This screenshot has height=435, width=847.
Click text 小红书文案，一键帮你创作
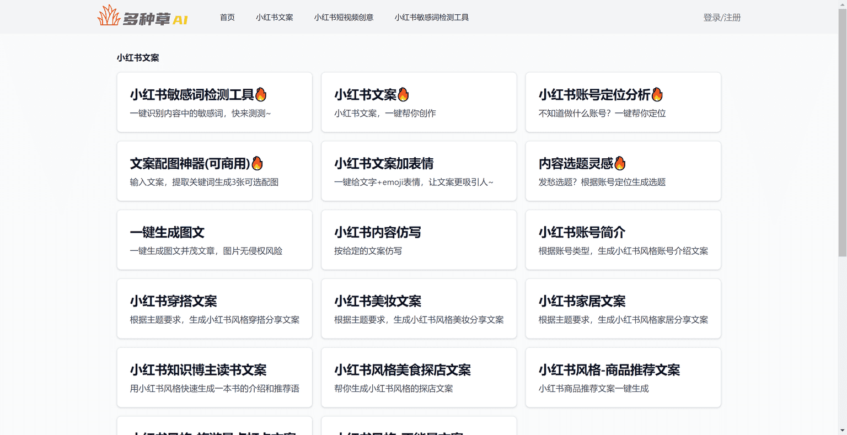[385, 113]
